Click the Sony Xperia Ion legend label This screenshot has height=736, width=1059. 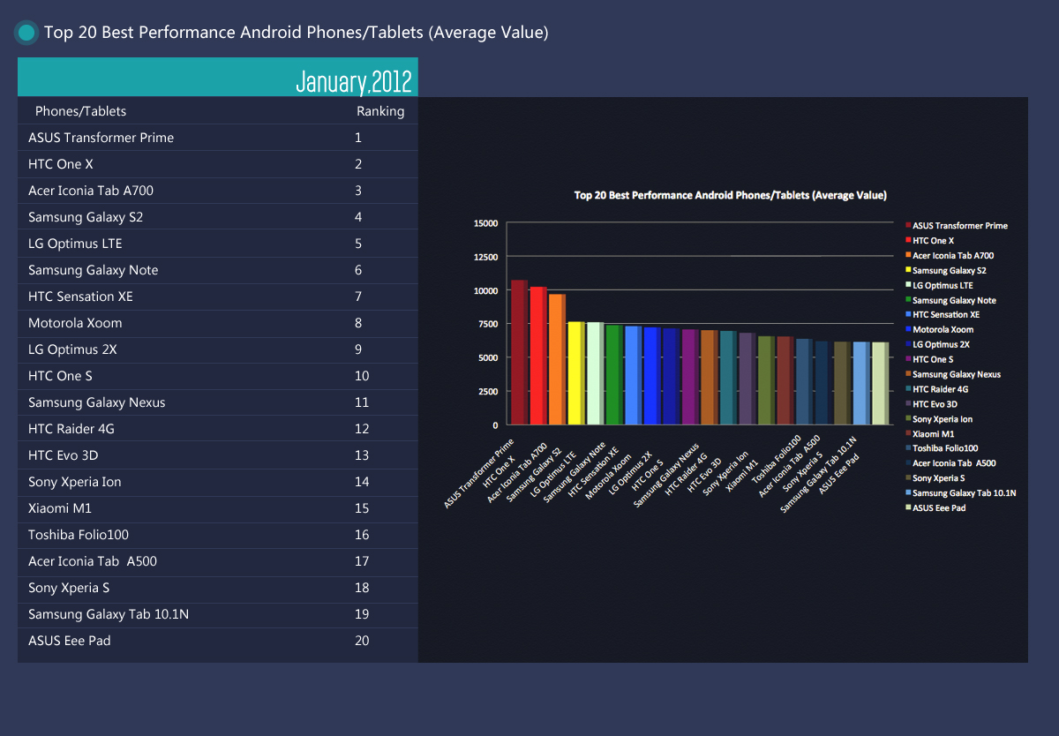943,418
